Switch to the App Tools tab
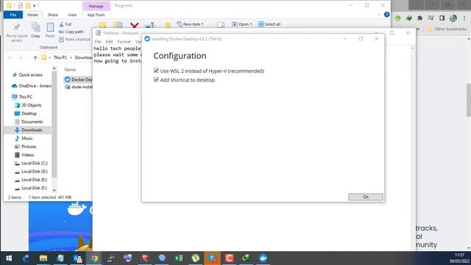 click(x=96, y=15)
